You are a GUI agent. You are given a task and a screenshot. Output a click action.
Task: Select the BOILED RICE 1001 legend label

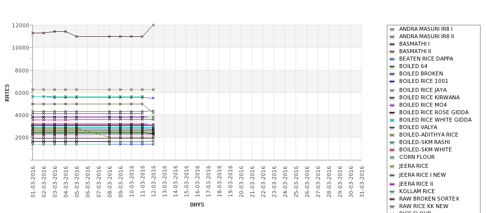pyautogui.click(x=424, y=81)
